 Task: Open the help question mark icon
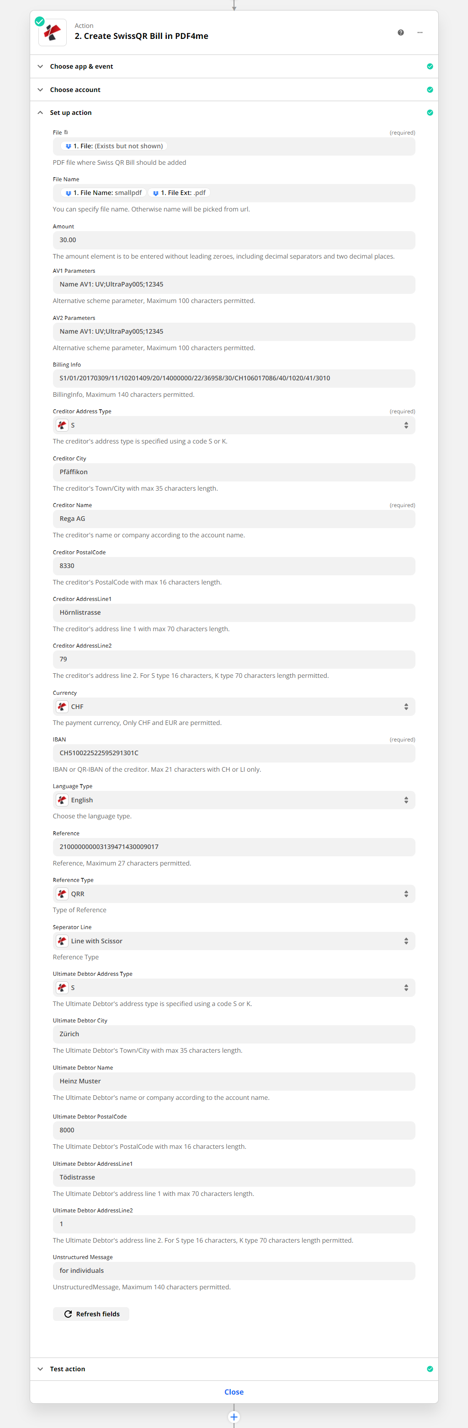pyautogui.click(x=400, y=32)
